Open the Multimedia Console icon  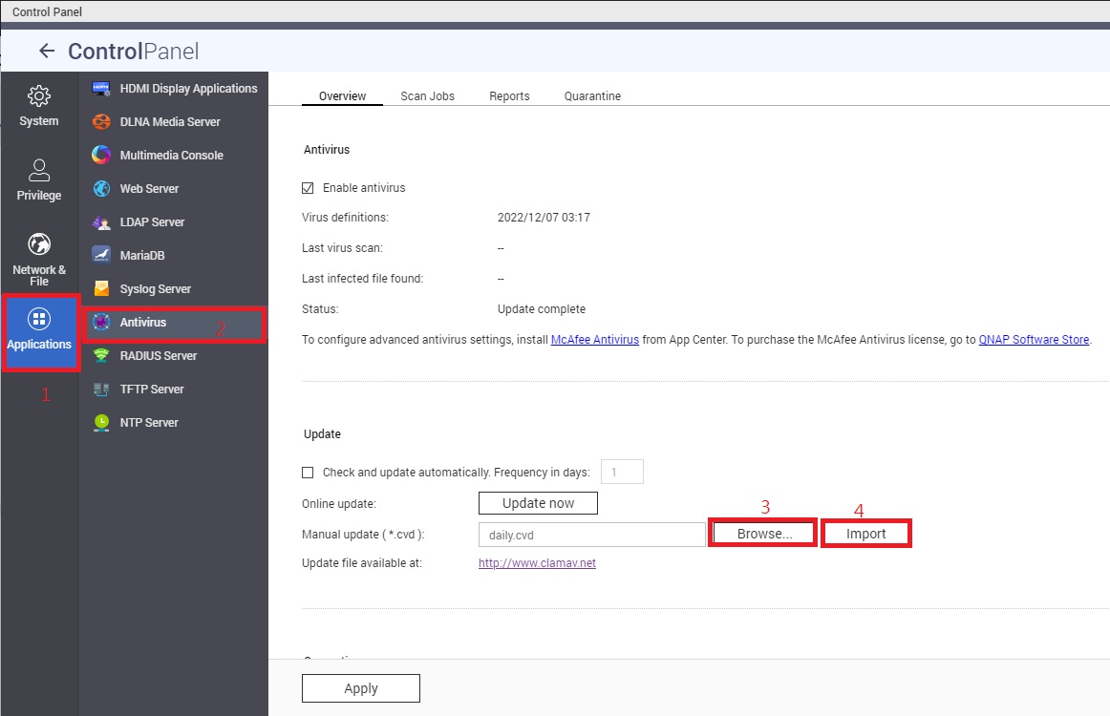pyautogui.click(x=101, y=155)
